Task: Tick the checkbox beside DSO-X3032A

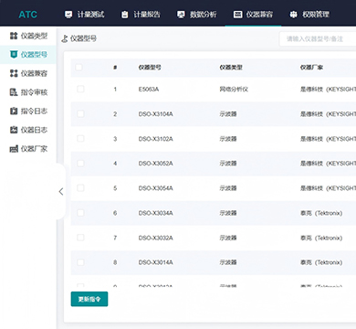Action: coord(80,238)
